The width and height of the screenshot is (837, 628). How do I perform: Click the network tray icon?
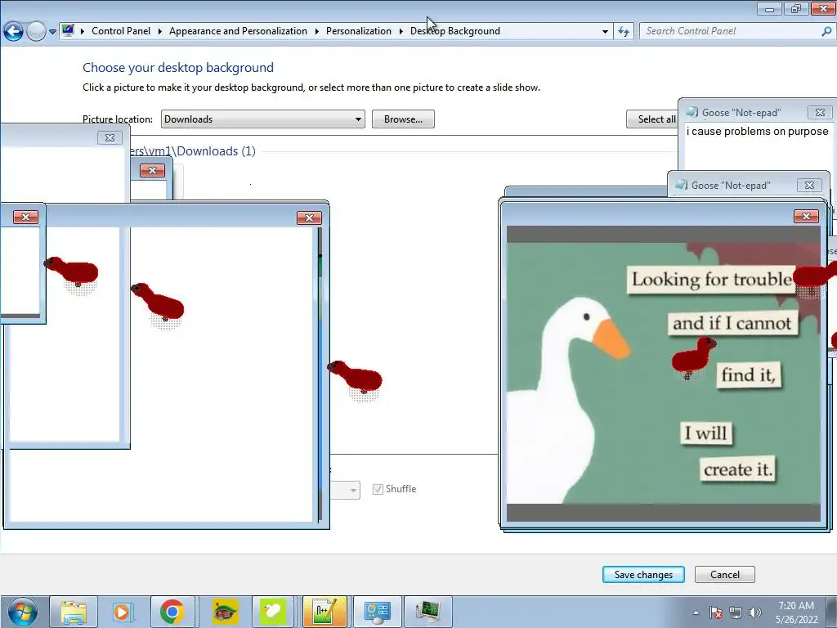click(736, 612)
